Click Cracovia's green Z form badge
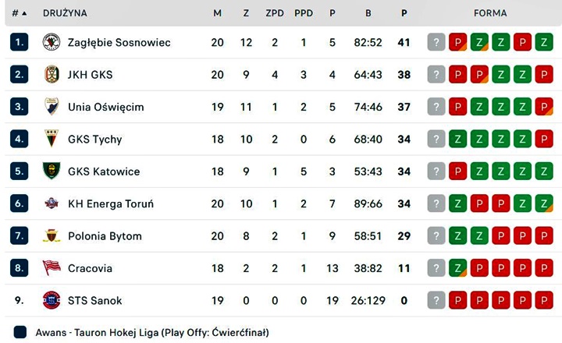This screenshot has width=562, height=343. tap(457, 268)
